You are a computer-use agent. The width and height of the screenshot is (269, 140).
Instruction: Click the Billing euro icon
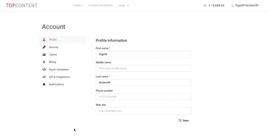(44, 62)
